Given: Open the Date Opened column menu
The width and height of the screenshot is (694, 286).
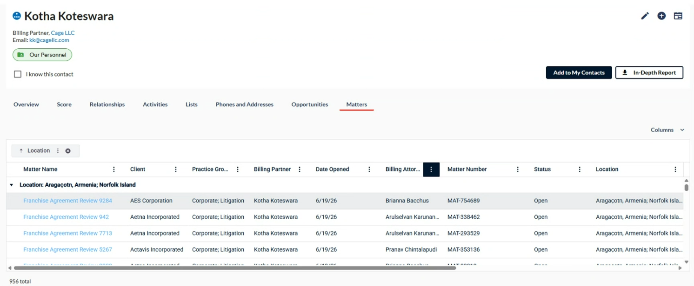Looking at the screenshot, I should point(369,169).
